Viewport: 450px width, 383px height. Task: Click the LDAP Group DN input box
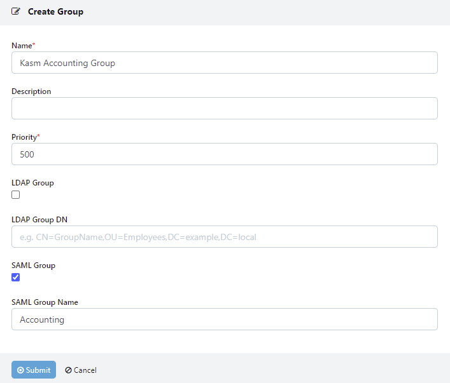coord(224,237)
